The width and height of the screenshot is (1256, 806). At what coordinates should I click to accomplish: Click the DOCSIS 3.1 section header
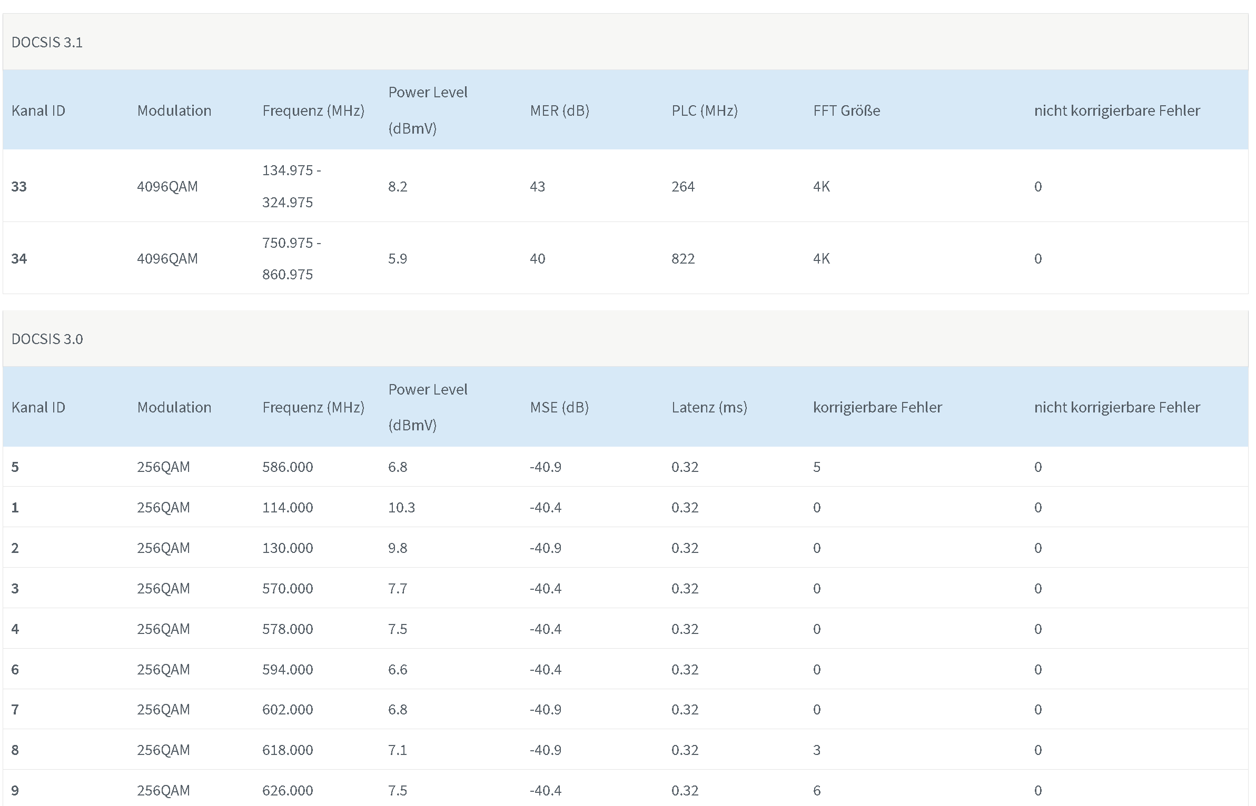(47, 42)
